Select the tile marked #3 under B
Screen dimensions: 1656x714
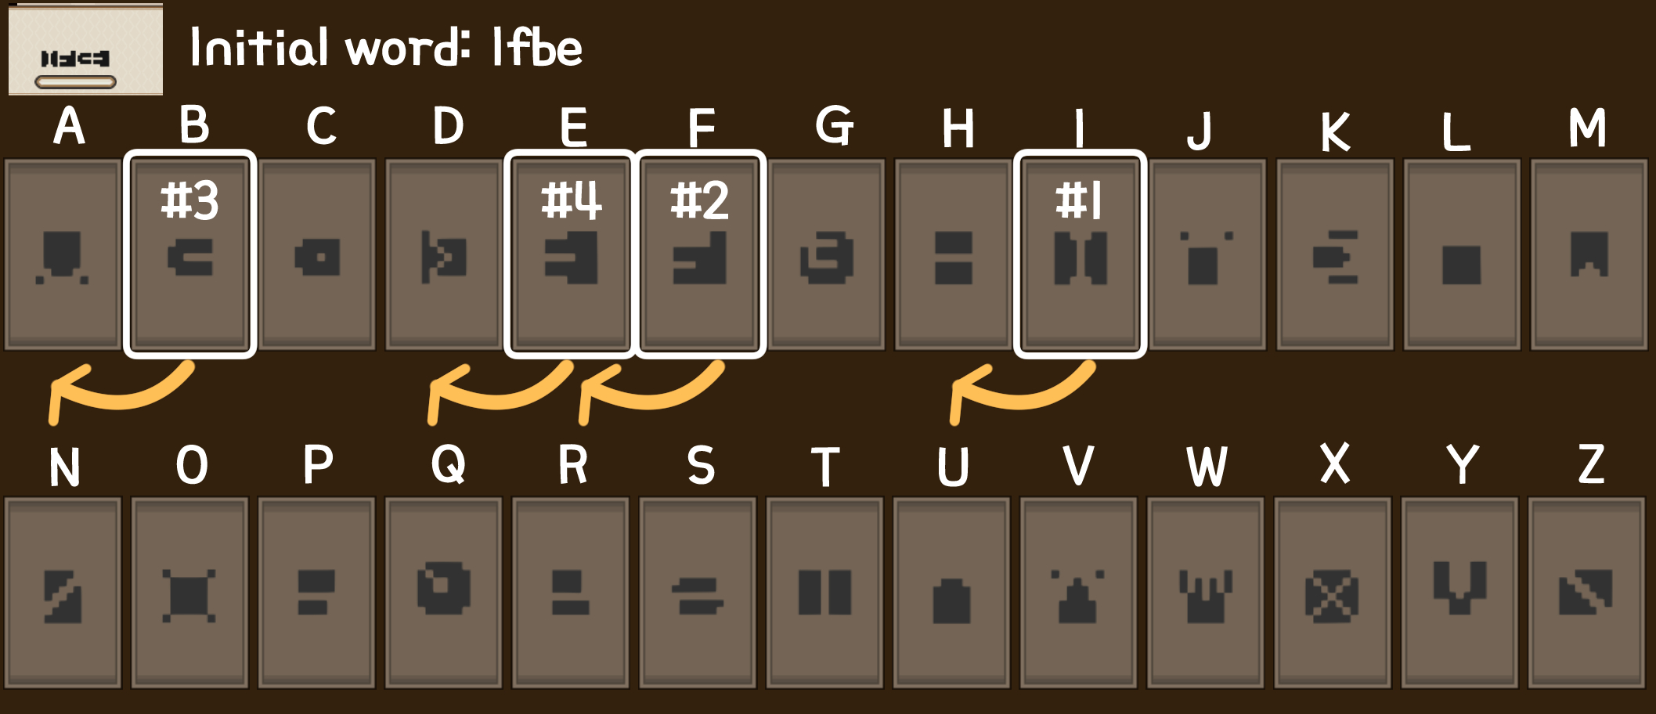click(x=190, y=254)
